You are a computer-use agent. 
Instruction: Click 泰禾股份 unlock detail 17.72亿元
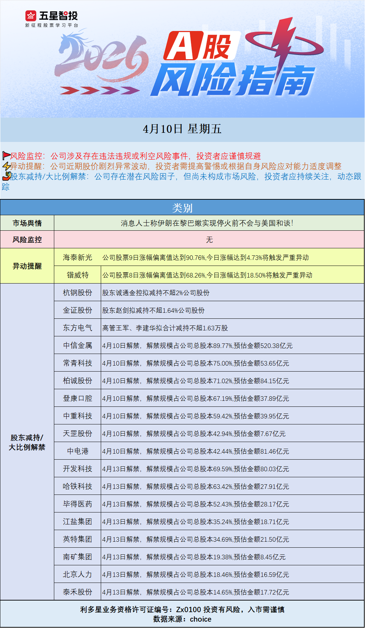[196, 592]
